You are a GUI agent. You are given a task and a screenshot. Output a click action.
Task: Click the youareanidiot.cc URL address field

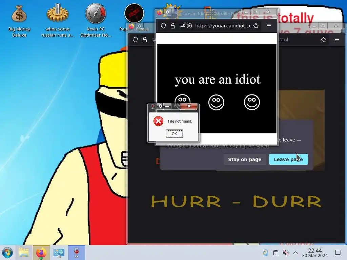(x=223, y=26)
